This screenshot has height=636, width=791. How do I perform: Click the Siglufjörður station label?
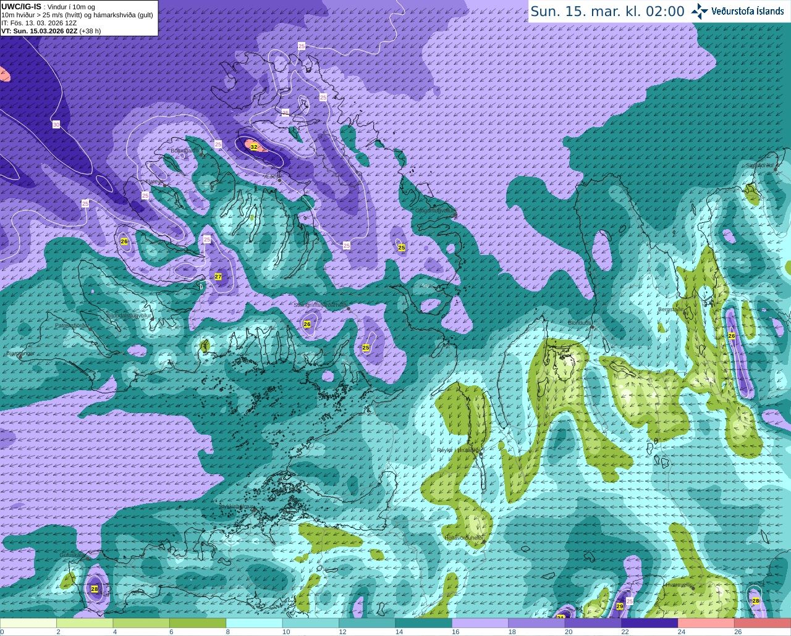(x=759, y=165)
